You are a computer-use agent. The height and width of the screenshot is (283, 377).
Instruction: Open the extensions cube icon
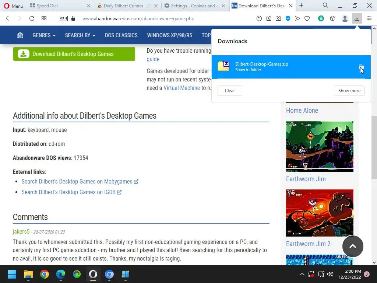(333, 18)
